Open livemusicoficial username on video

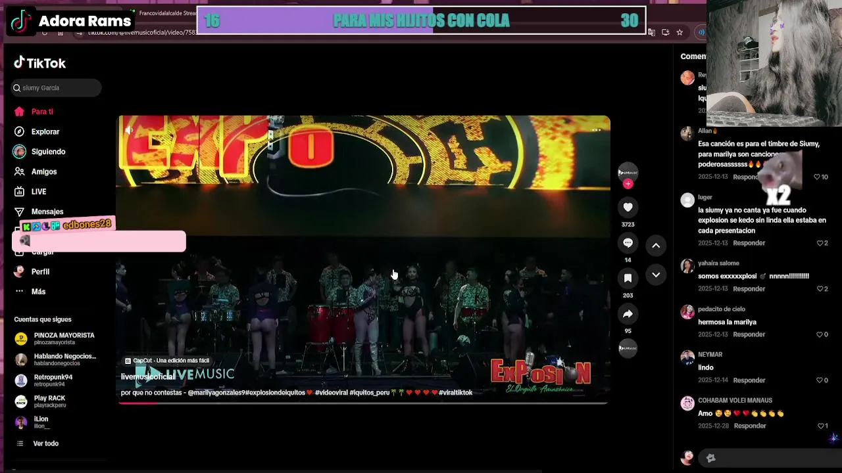pyautogui.click(x=148, y=376)
